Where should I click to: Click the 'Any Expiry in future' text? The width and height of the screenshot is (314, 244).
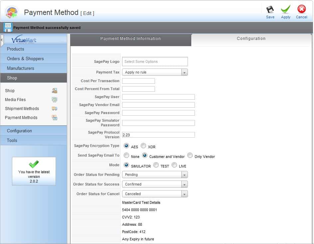pyautogui.click(x=138, y=239)
